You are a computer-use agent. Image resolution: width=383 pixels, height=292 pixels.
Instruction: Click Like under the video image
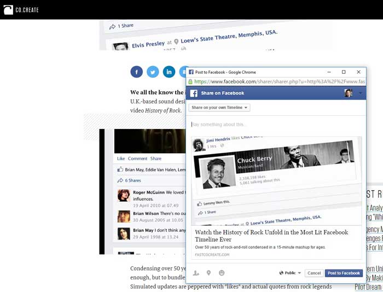coord(121,159)
